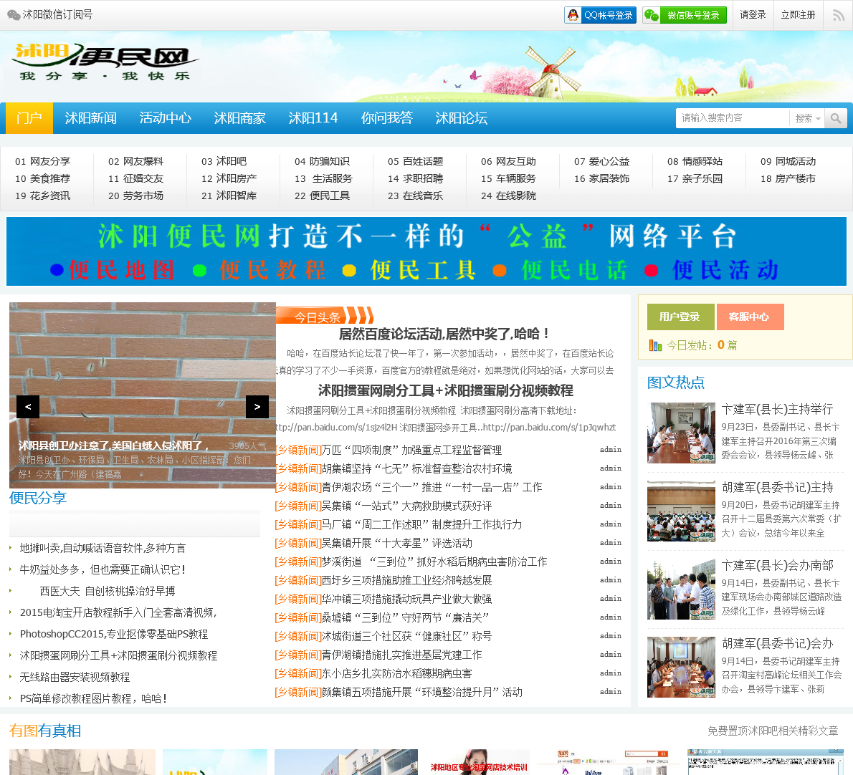Log in with 微信账号登录 button
The height and width of the screenshot is (775, 853).
point(685,15)
